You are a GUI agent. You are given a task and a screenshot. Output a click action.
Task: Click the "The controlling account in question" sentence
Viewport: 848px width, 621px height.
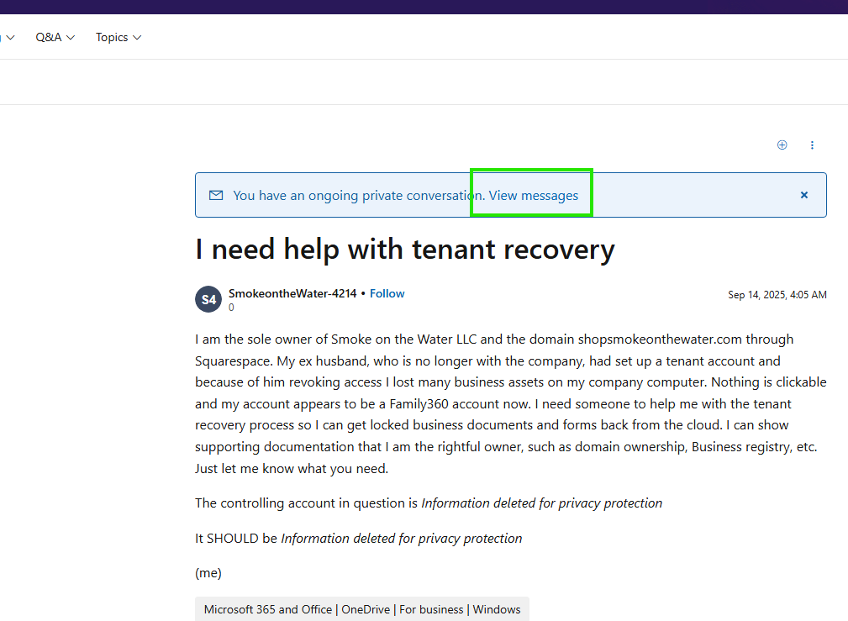(x=429, y=503)
